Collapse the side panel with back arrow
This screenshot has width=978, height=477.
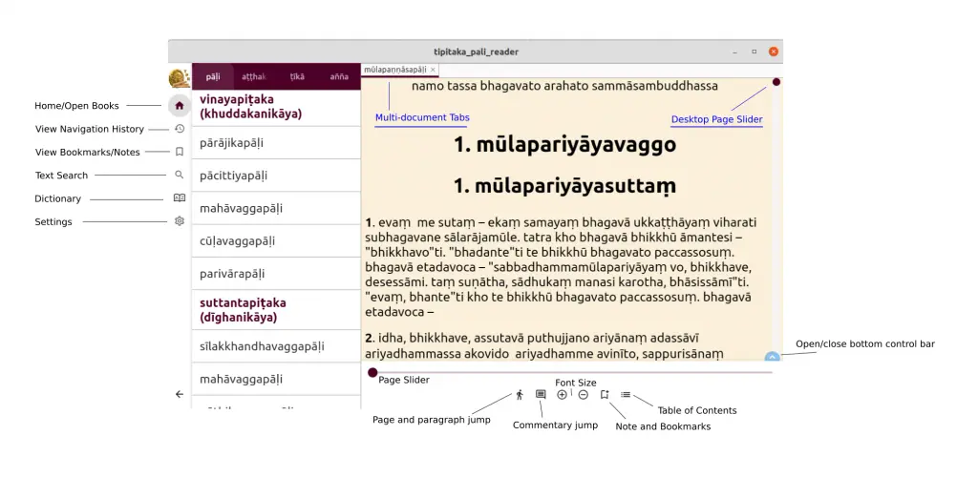(x=179, y=394)
